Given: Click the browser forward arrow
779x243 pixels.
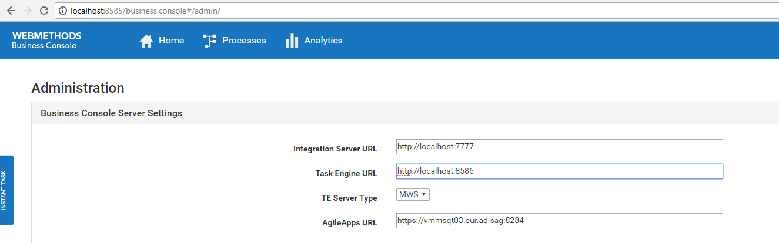Looking at the screenshot, I should click(x=27, y=11).
